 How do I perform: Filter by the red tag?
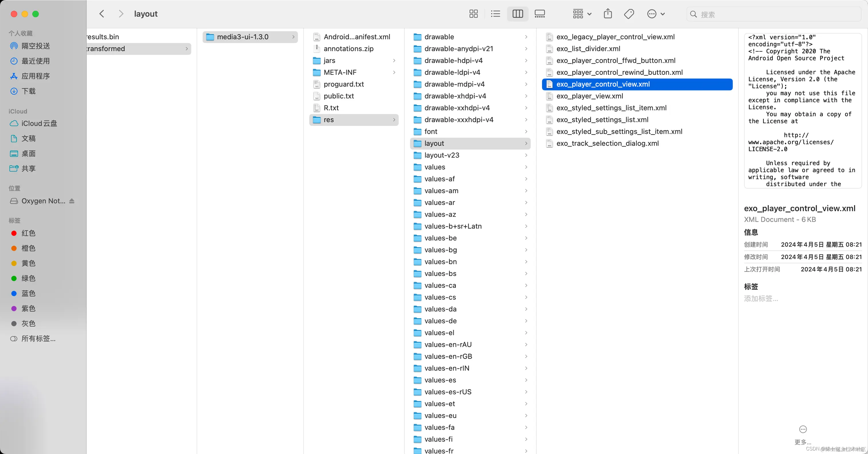coord(28,233)
